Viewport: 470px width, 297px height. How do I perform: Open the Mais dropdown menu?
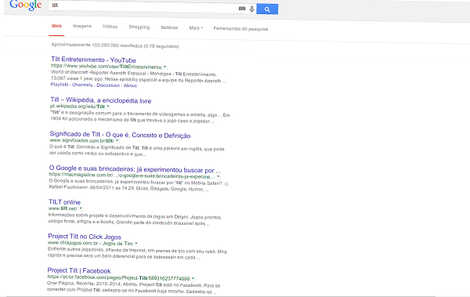[196, 27]
